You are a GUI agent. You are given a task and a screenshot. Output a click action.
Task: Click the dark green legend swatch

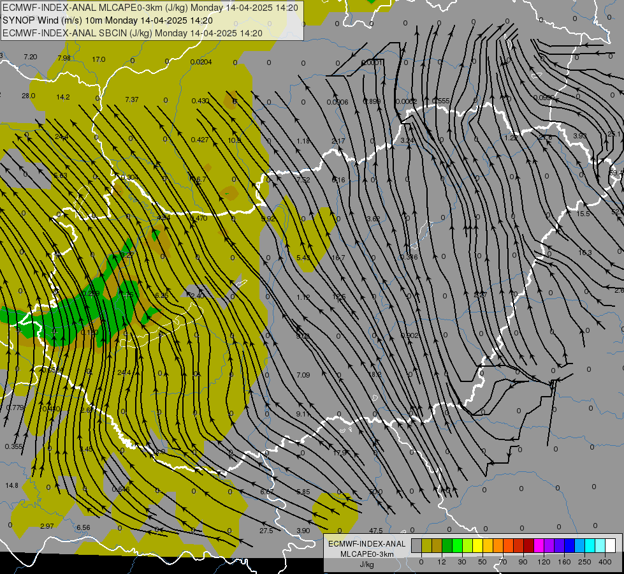tap(447, 546)
